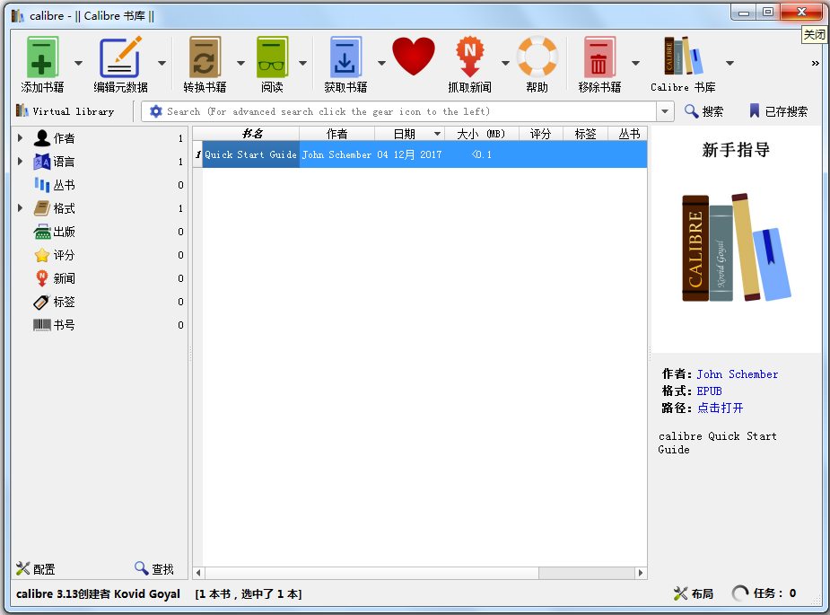Click the 移除书籍 (Remove books) trash icon
Viewport: 830px width, 615px height.
(x=599, y=58)
